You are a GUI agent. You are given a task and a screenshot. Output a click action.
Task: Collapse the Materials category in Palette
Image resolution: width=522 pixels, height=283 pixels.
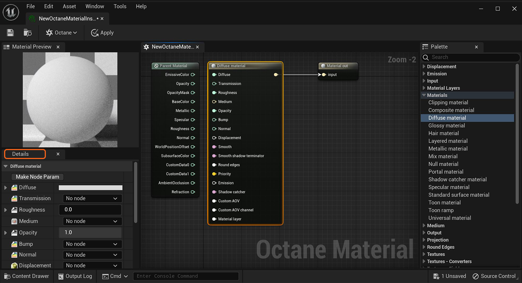[424, 95]
